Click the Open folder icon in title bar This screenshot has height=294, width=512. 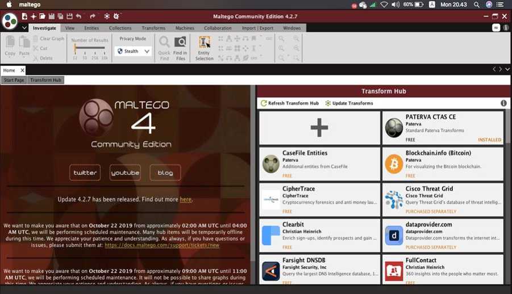point(42,16)
